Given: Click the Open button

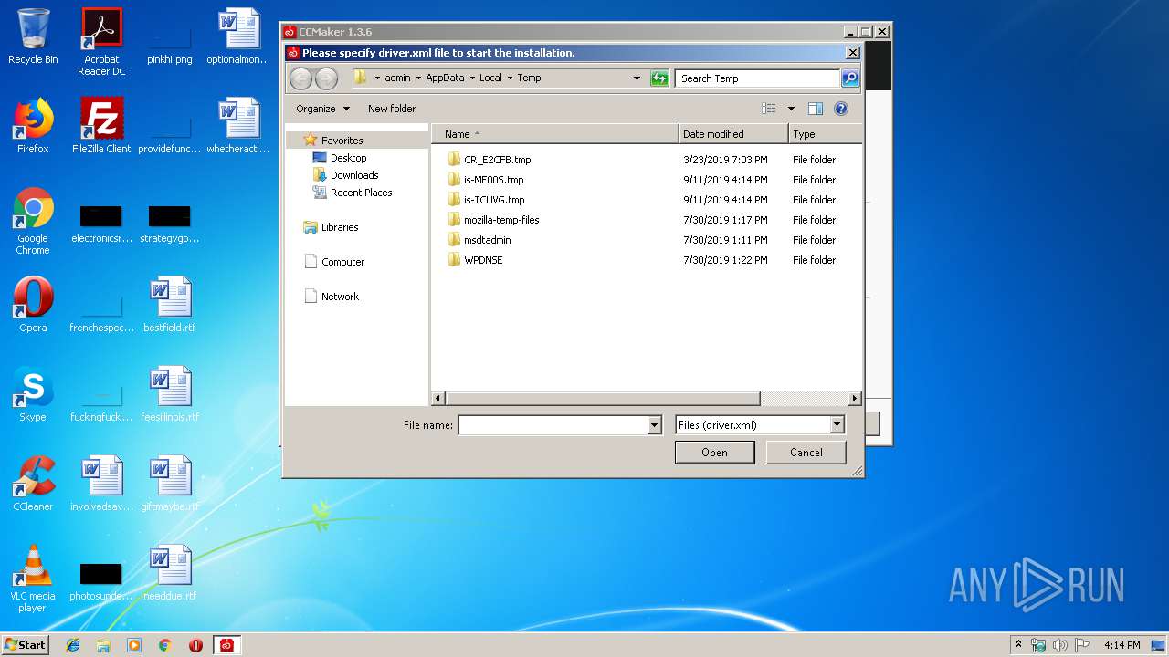Looking at the screenshot, I should 714,453.
